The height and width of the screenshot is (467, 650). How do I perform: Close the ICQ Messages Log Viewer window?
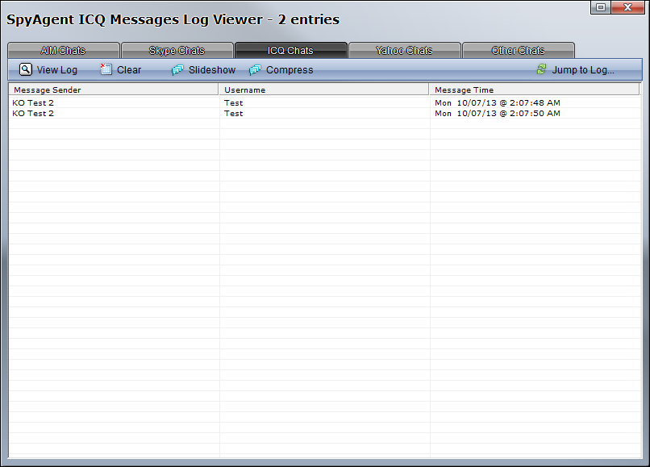629,7
